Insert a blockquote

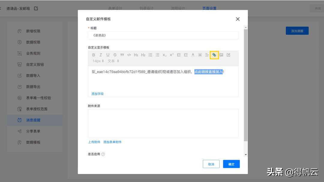click(122, 55)
